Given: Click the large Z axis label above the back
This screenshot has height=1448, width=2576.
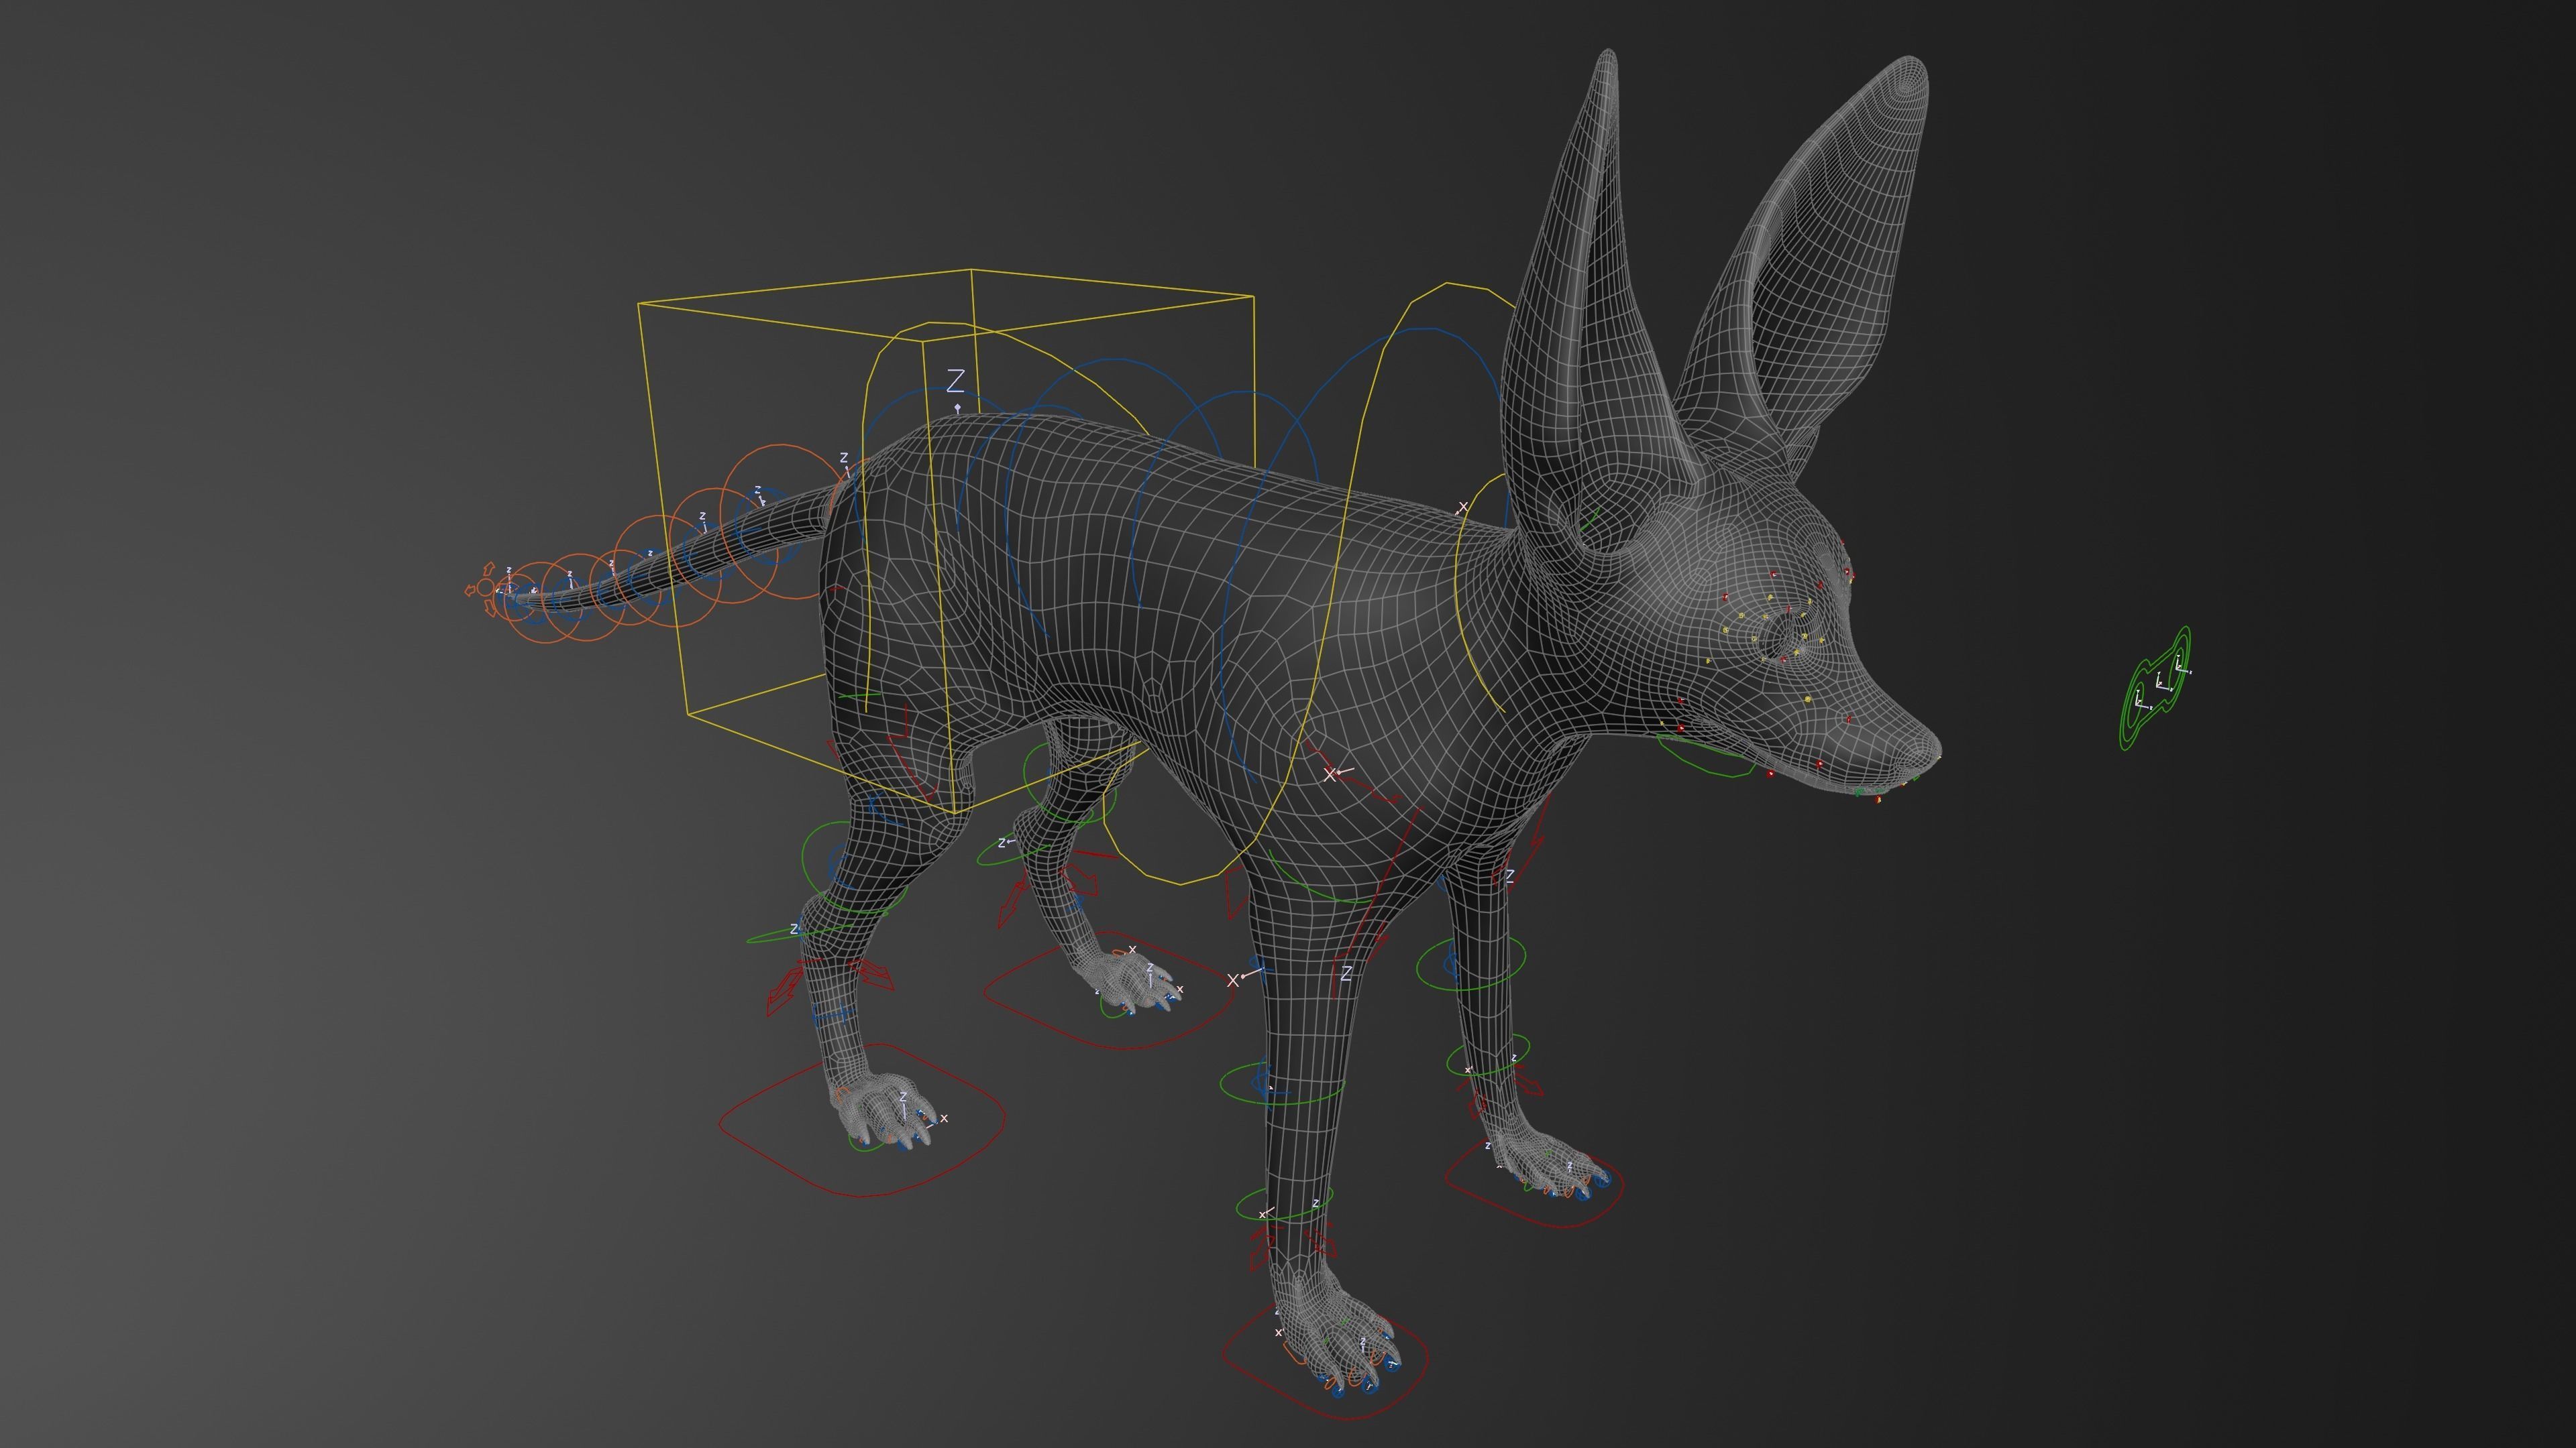Looking at the screenshot, I should (x=956, y=381).
